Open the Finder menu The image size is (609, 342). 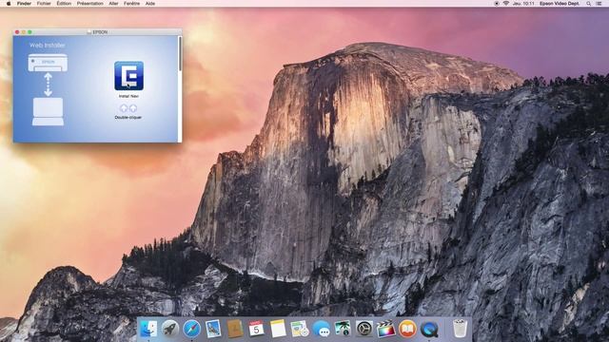coord(24,4)
